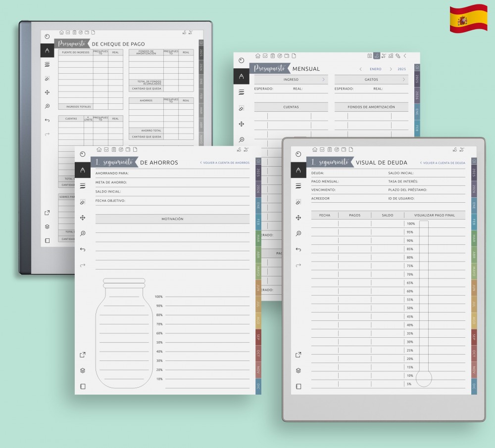Click undo arrow on Visual de Deuda sidebar

(x=298, y=249)
